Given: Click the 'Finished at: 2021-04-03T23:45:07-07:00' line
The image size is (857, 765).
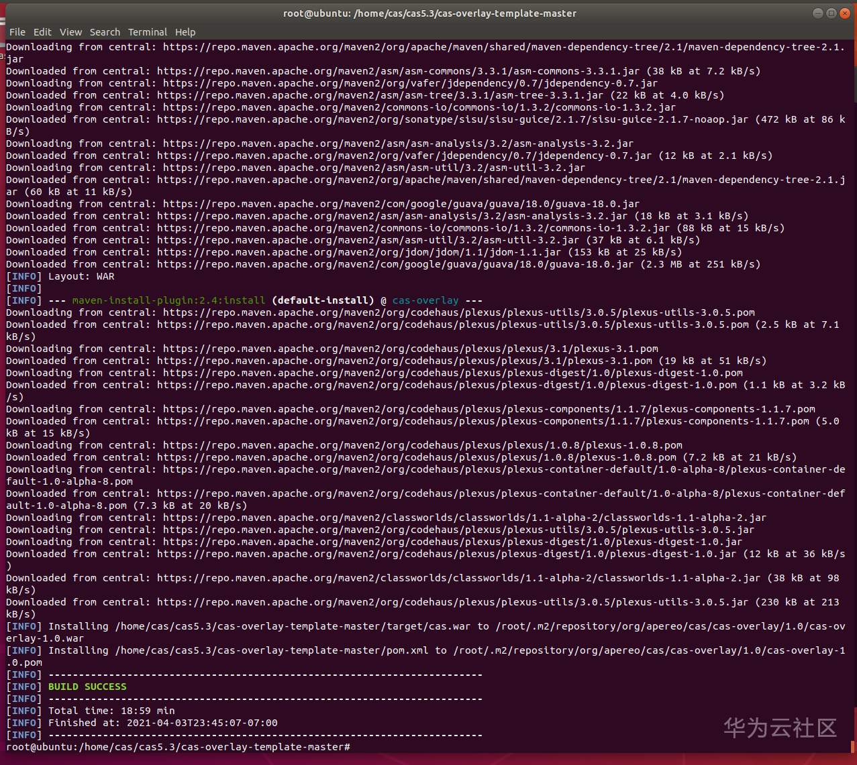Looking at the screenshot, I should coord(163,723).
